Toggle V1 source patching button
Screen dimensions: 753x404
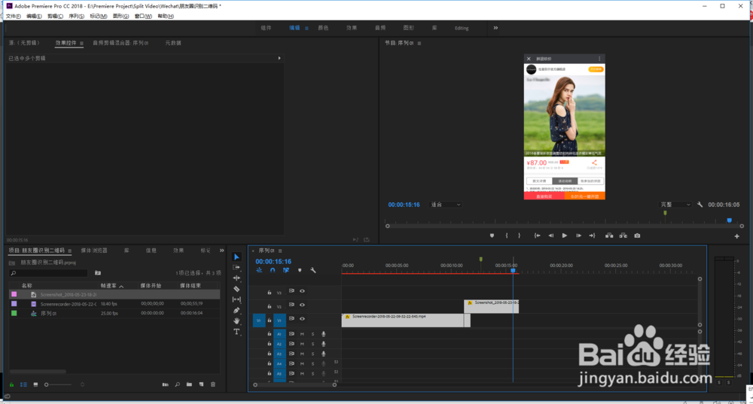click(259, 320)
